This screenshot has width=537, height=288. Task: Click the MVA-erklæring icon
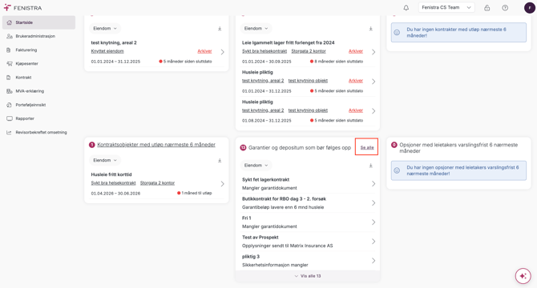coord(10,91)
